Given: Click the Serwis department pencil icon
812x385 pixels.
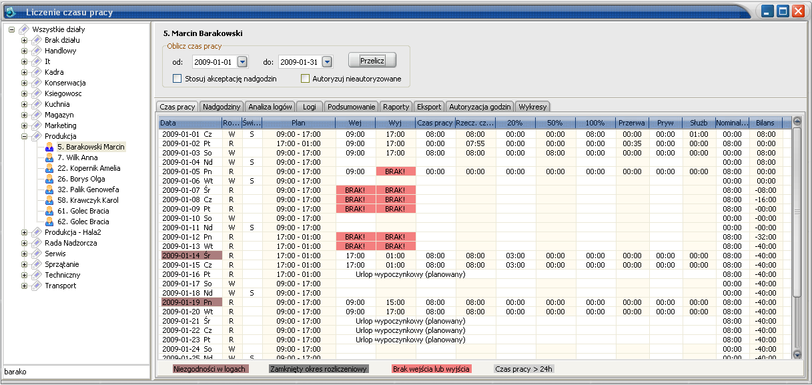Looking at the screenshot, I should pyautogui.click(x=37, y=254).
